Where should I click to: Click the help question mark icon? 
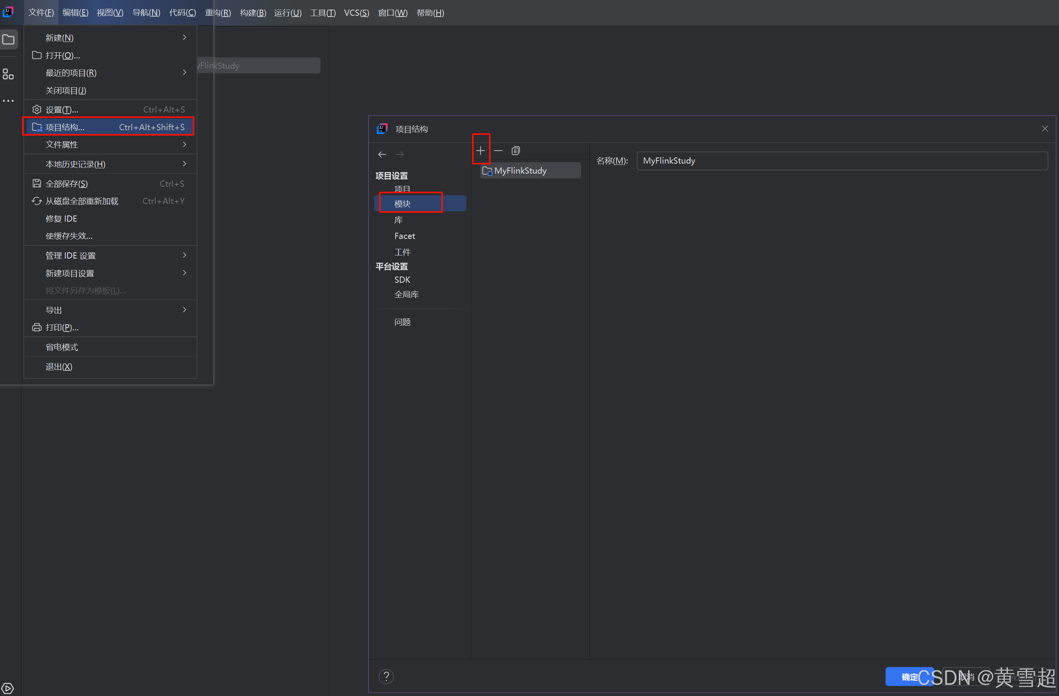[386, 676]
